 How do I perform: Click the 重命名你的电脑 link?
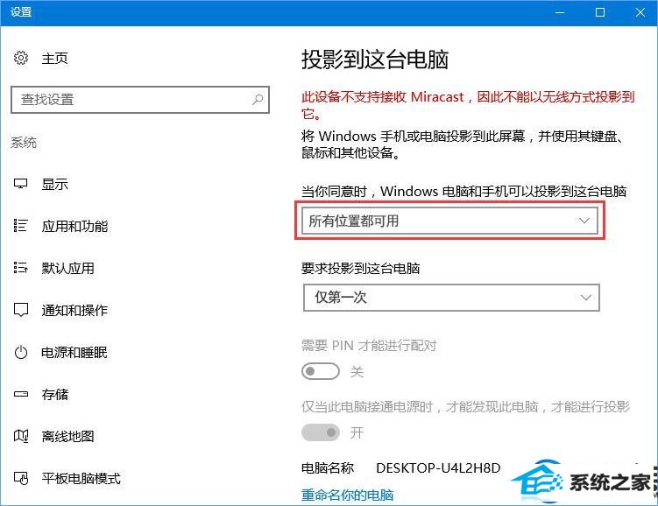[x=348, y=495]
